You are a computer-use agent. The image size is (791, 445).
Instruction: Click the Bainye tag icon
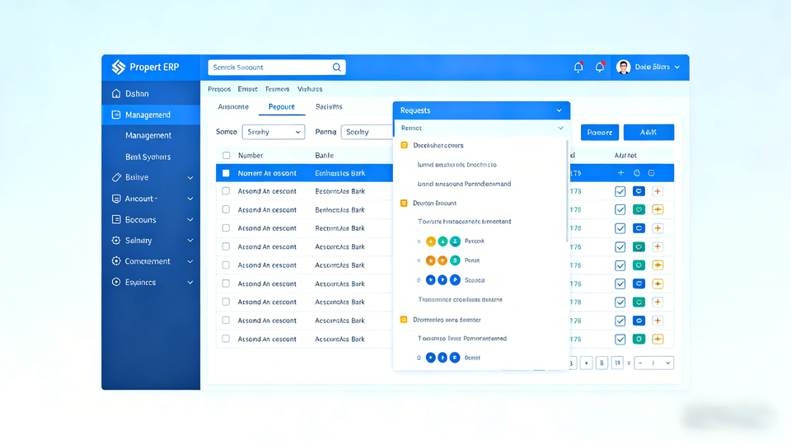point(116,177)
